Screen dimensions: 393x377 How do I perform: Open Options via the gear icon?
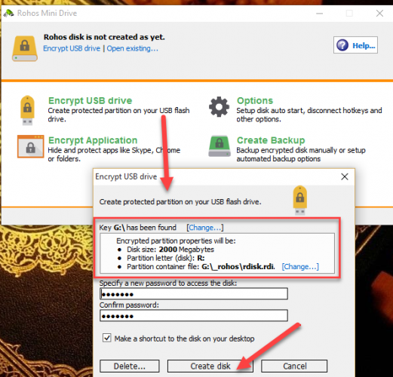[219, 106]
